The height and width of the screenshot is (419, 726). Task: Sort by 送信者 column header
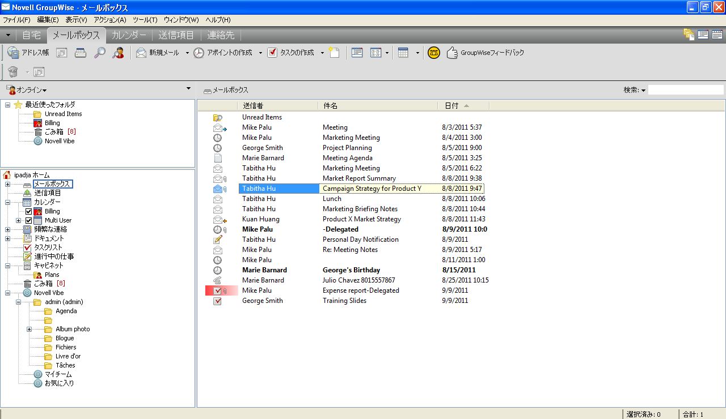(277, 106)
